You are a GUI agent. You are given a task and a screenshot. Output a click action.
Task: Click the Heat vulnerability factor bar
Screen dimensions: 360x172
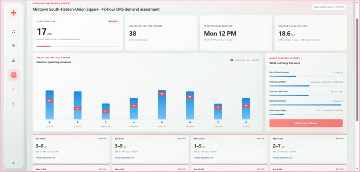click(306, 114)
